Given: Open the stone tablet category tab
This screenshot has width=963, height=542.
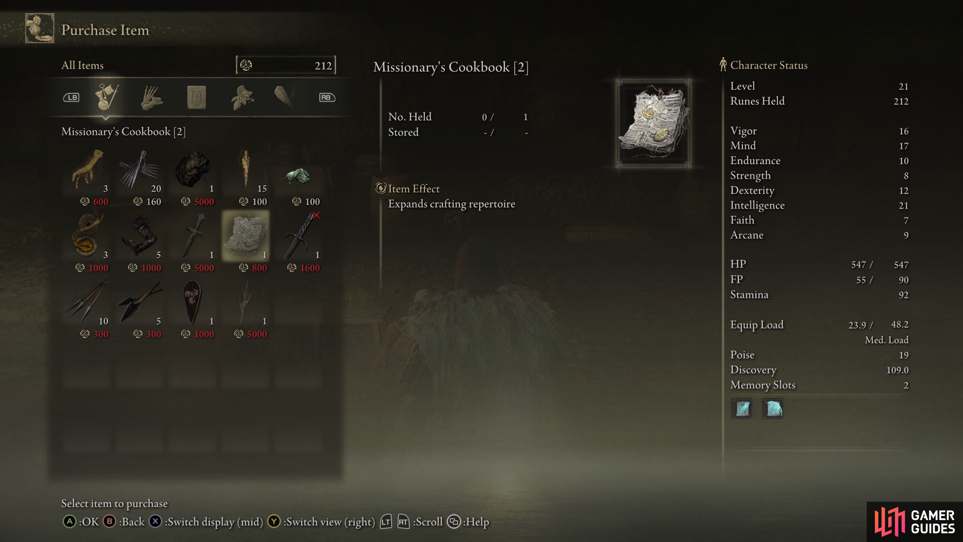Looking at the screenshot, I should [196, 97].
